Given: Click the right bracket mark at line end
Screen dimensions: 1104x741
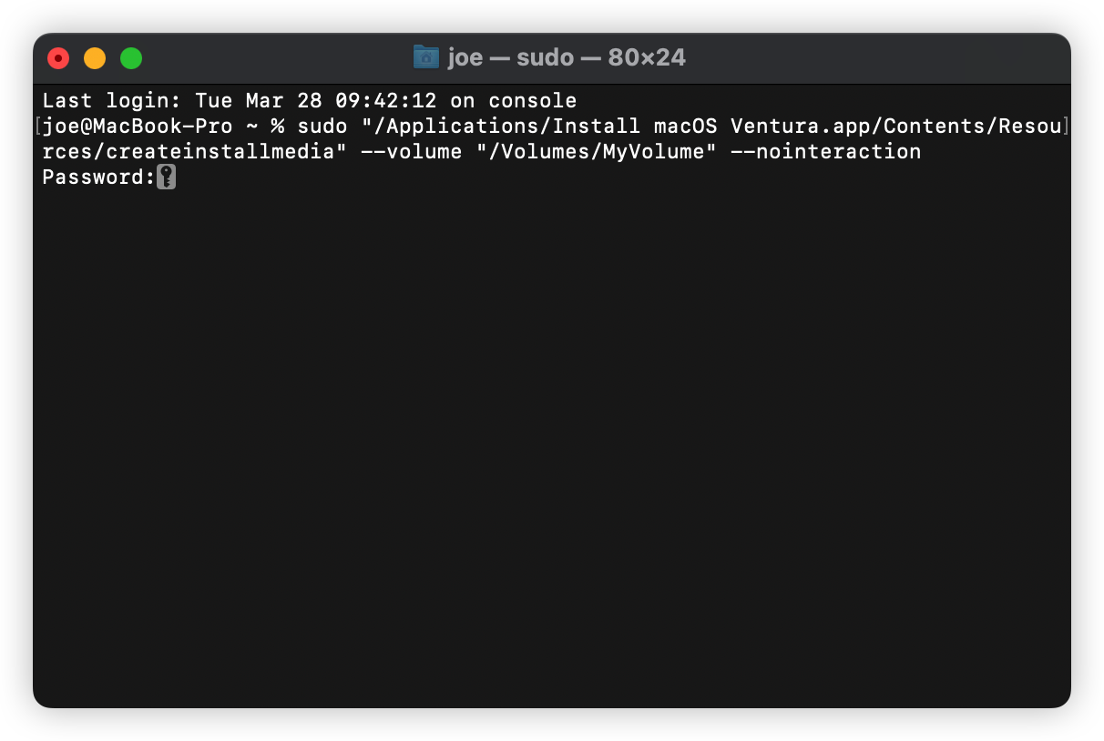Looking at the screenshot, I should (x=1067, y=126).
